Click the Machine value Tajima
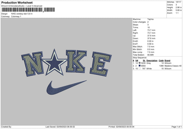 150,19
